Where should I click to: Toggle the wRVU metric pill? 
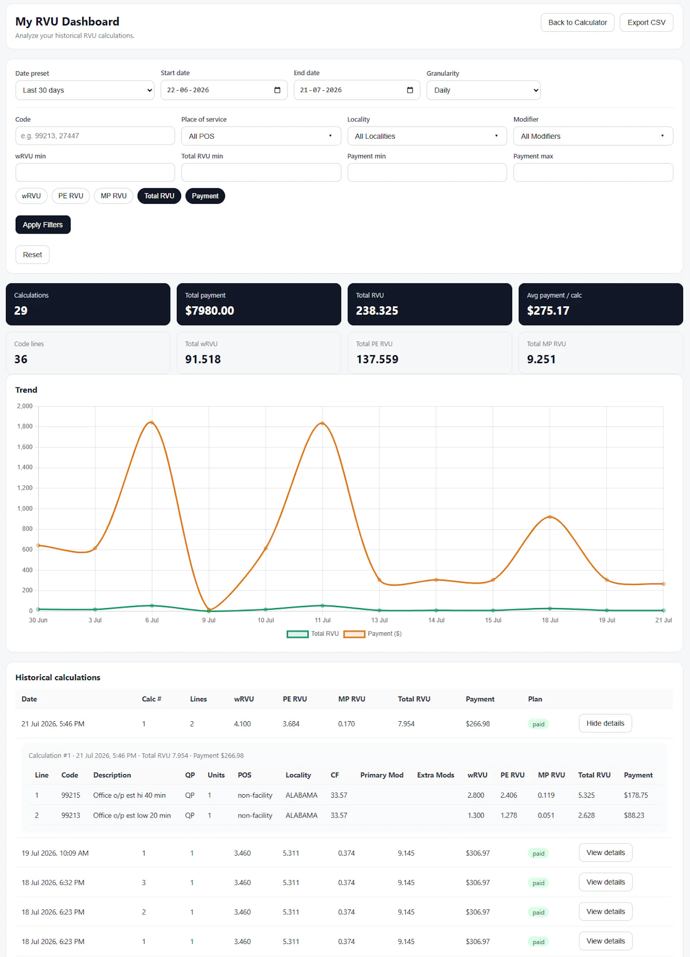[31, 196]
